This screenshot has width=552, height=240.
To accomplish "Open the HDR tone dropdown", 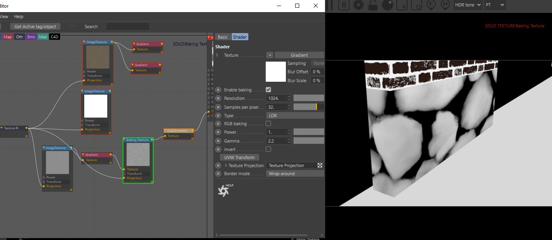I will click(468, 5).
